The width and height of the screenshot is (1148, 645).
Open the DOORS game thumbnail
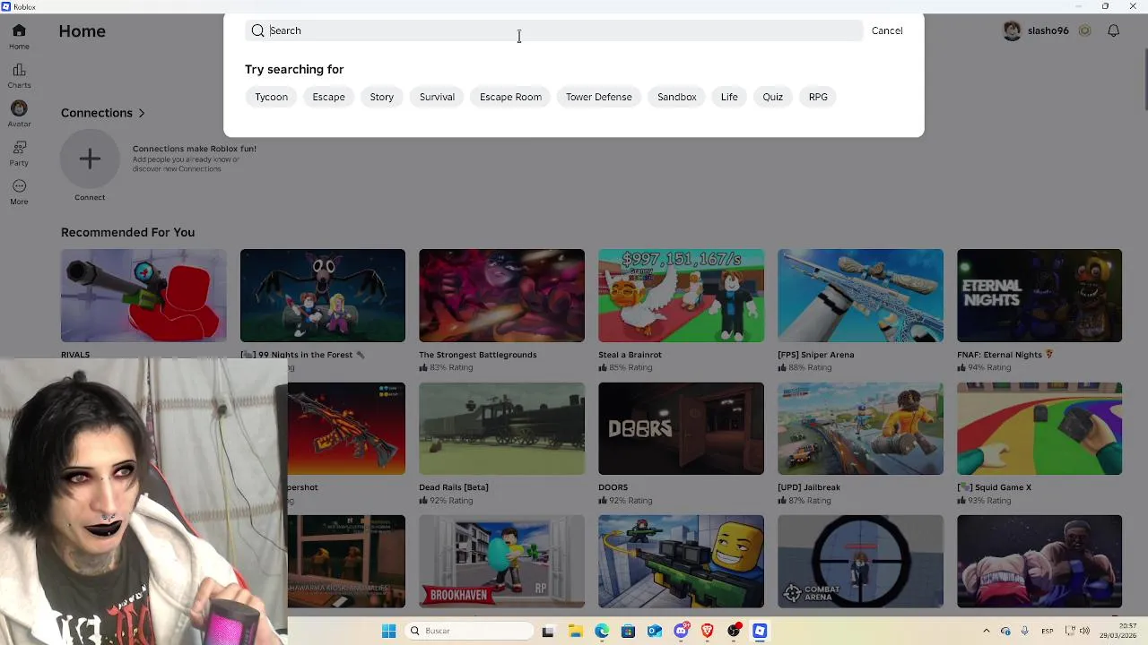[681, 428]
